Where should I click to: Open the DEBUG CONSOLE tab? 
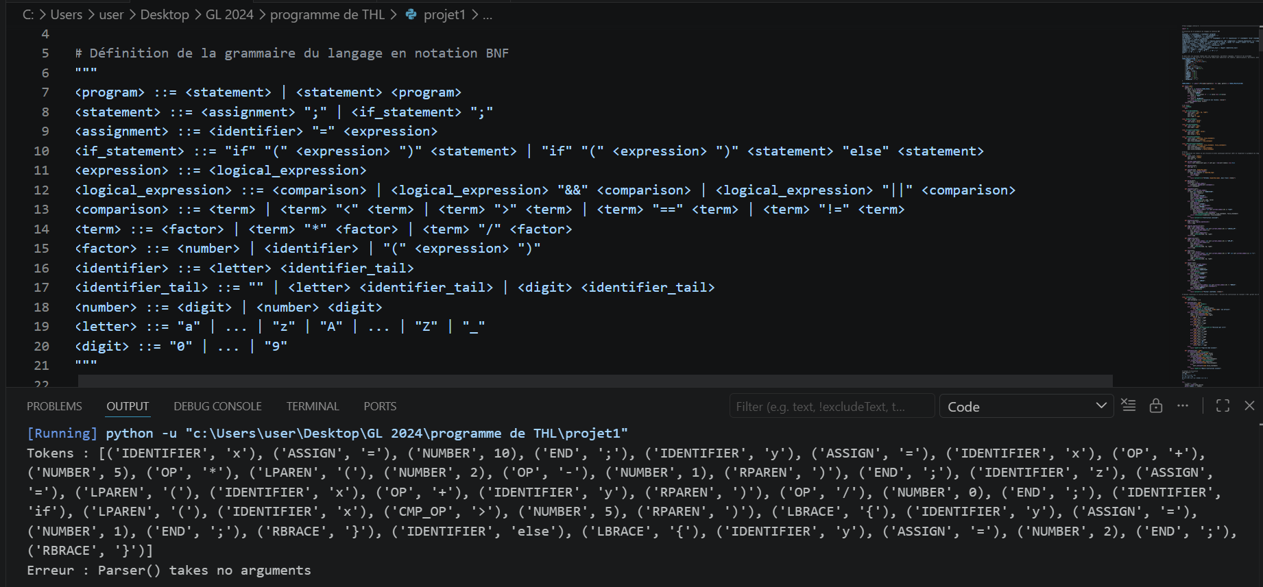pyautogui.click(x=217, y=406)
